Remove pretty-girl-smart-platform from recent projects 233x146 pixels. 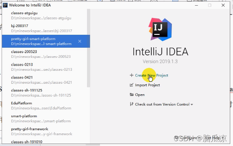pos(80,41)
